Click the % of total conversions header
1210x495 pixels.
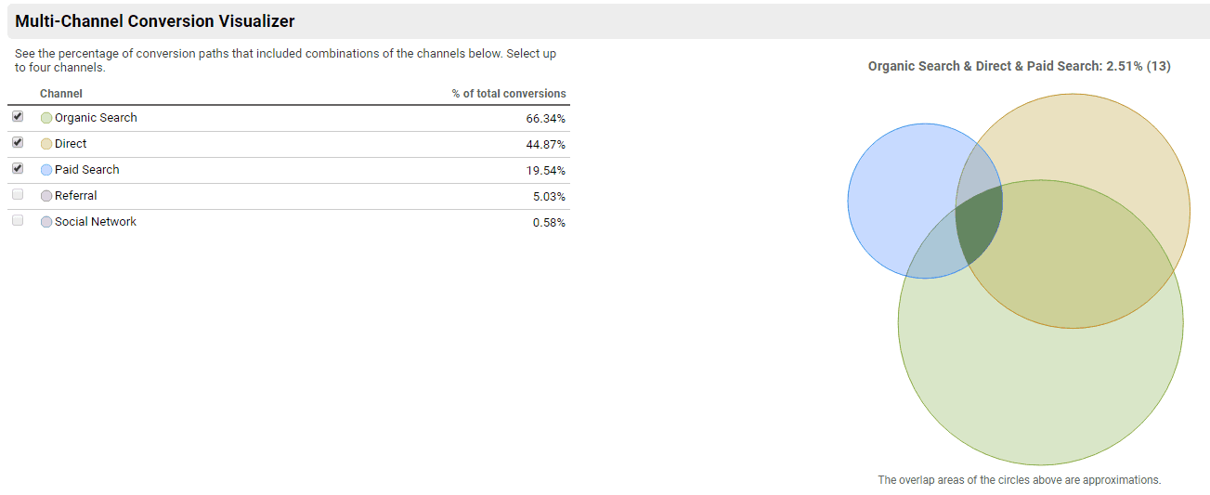509,94
